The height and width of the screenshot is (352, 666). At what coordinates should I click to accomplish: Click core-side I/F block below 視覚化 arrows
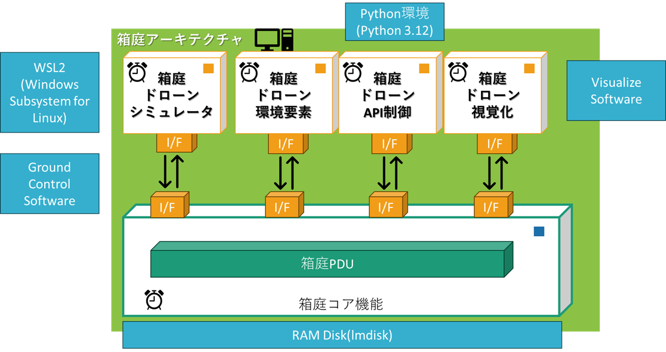click(x=494, y=205)
